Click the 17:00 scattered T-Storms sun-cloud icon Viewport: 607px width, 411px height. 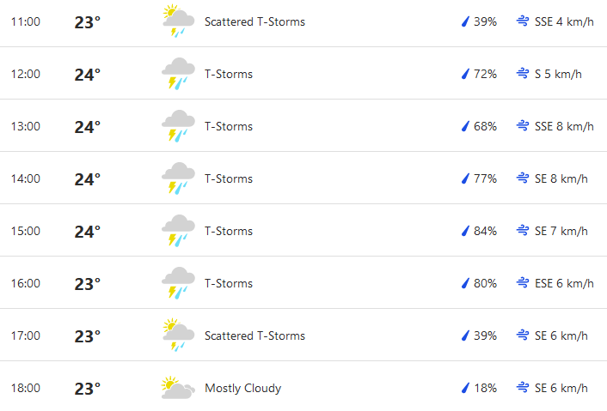178,335
